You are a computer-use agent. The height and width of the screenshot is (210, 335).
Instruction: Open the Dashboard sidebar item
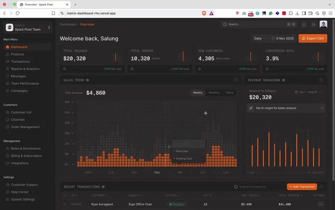28,47
